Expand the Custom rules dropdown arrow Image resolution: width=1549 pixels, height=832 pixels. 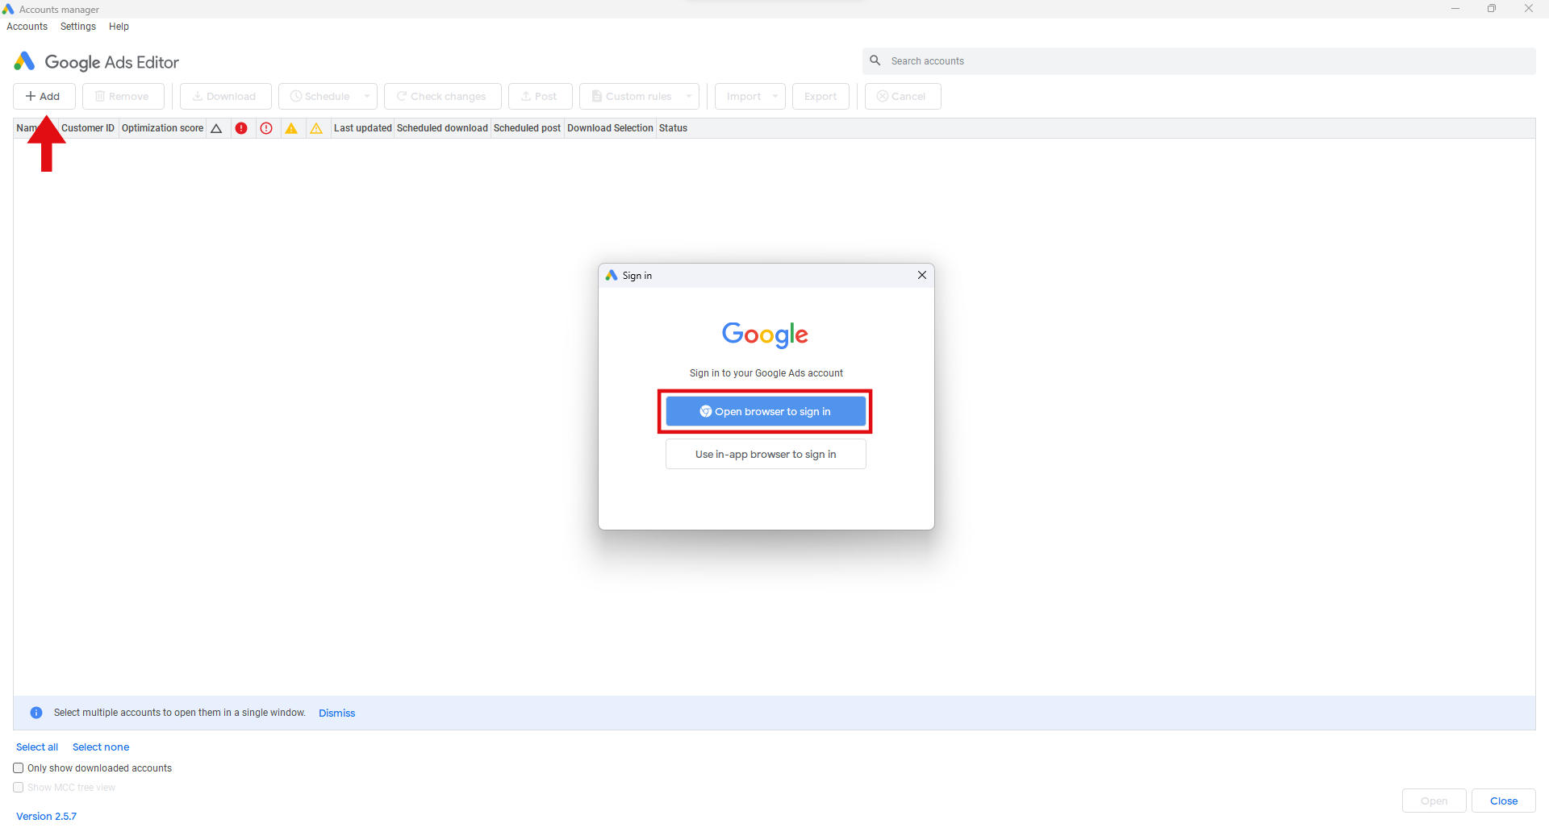click(689, 96)
